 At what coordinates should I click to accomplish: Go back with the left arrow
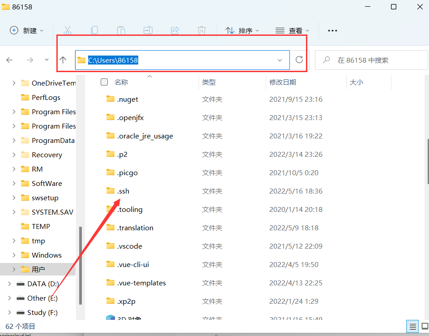[9, 60]
